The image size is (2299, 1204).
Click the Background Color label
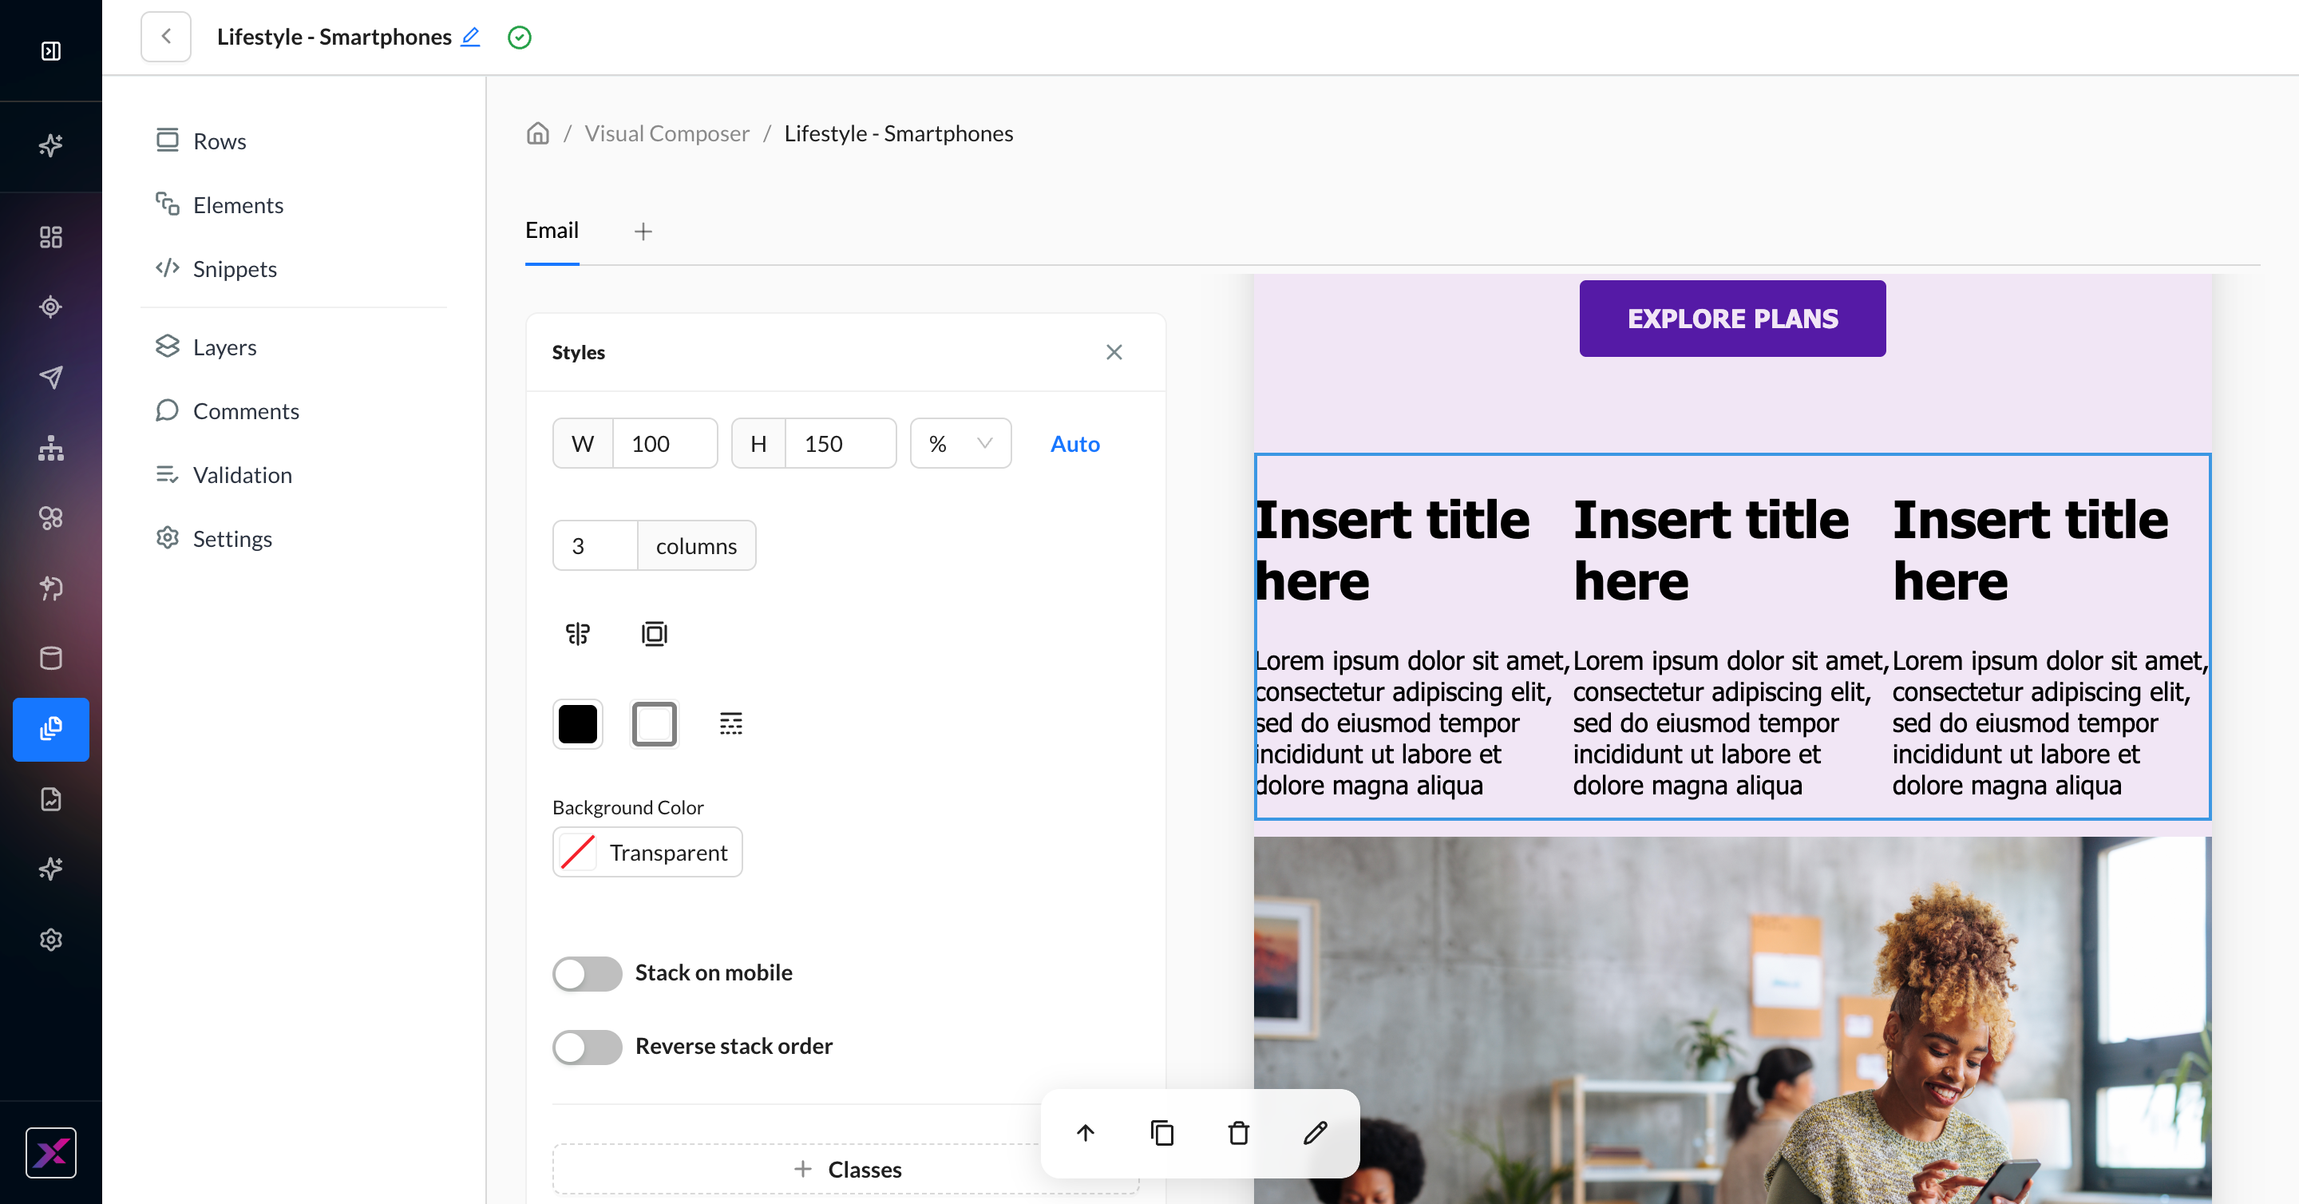628,807
